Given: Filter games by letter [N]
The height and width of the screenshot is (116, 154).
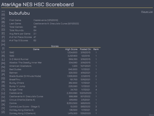Looking at the screenshot, I should tap(3, 67).
